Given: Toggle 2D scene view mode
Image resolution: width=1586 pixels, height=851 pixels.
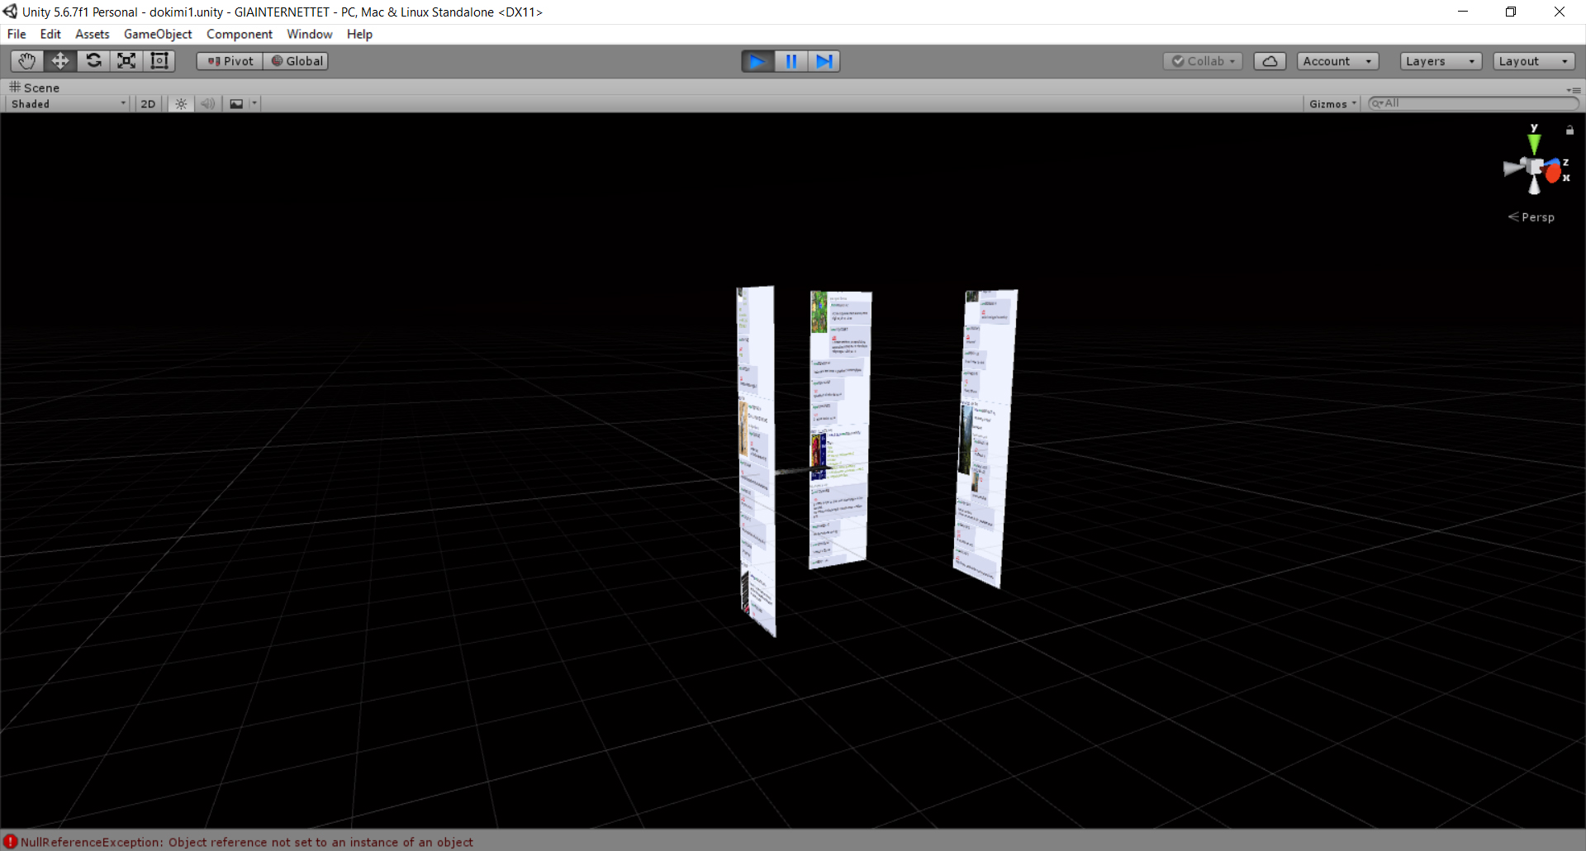Looking at the screenshot, I should (x=148, y=104).
